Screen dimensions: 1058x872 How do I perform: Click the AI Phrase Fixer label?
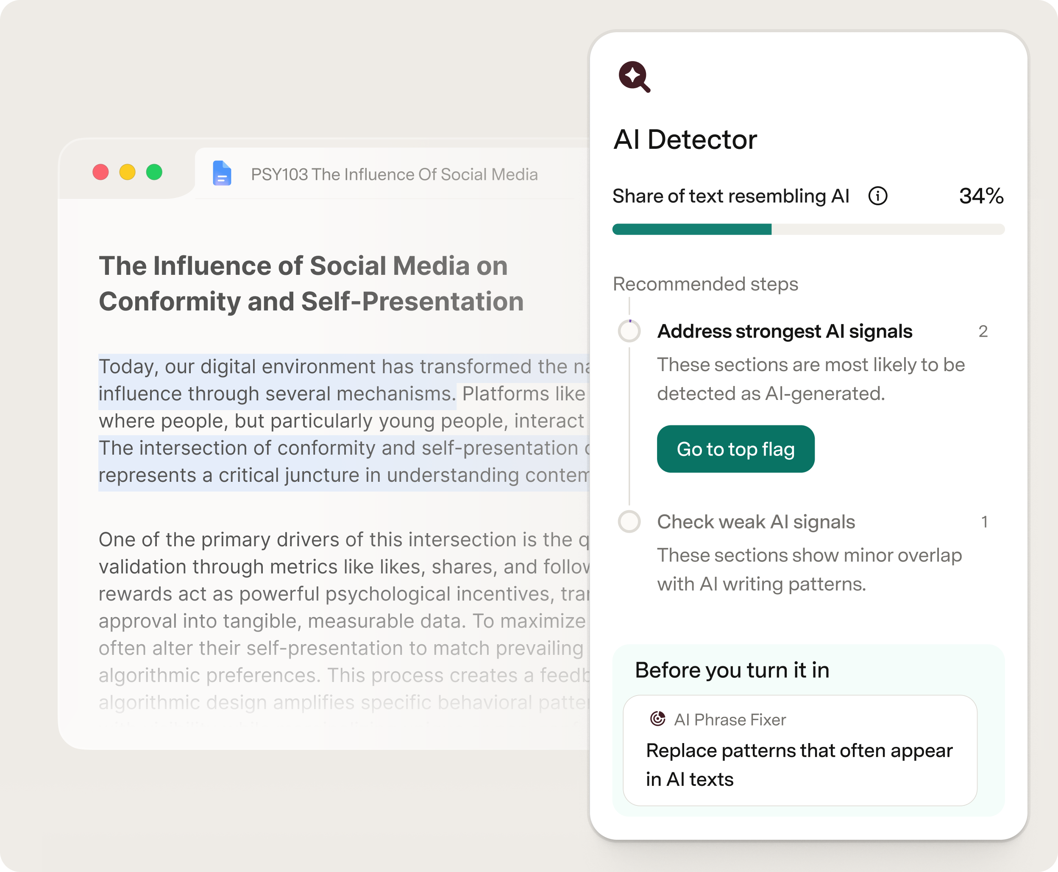730,720
